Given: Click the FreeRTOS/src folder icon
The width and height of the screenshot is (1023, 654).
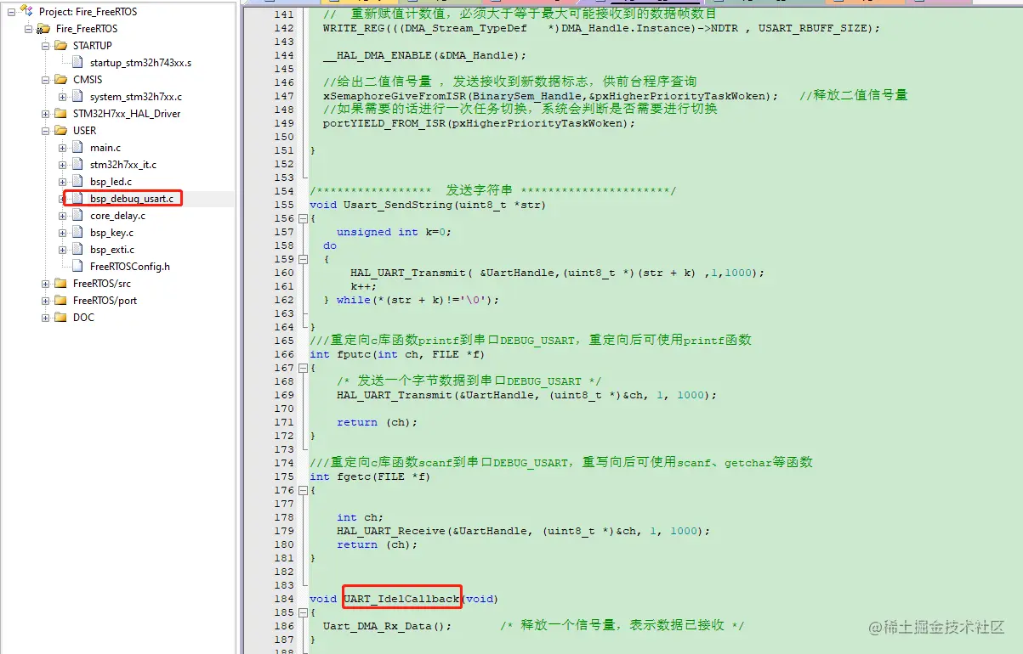Looking at the screenshot, I should [60, 283].
